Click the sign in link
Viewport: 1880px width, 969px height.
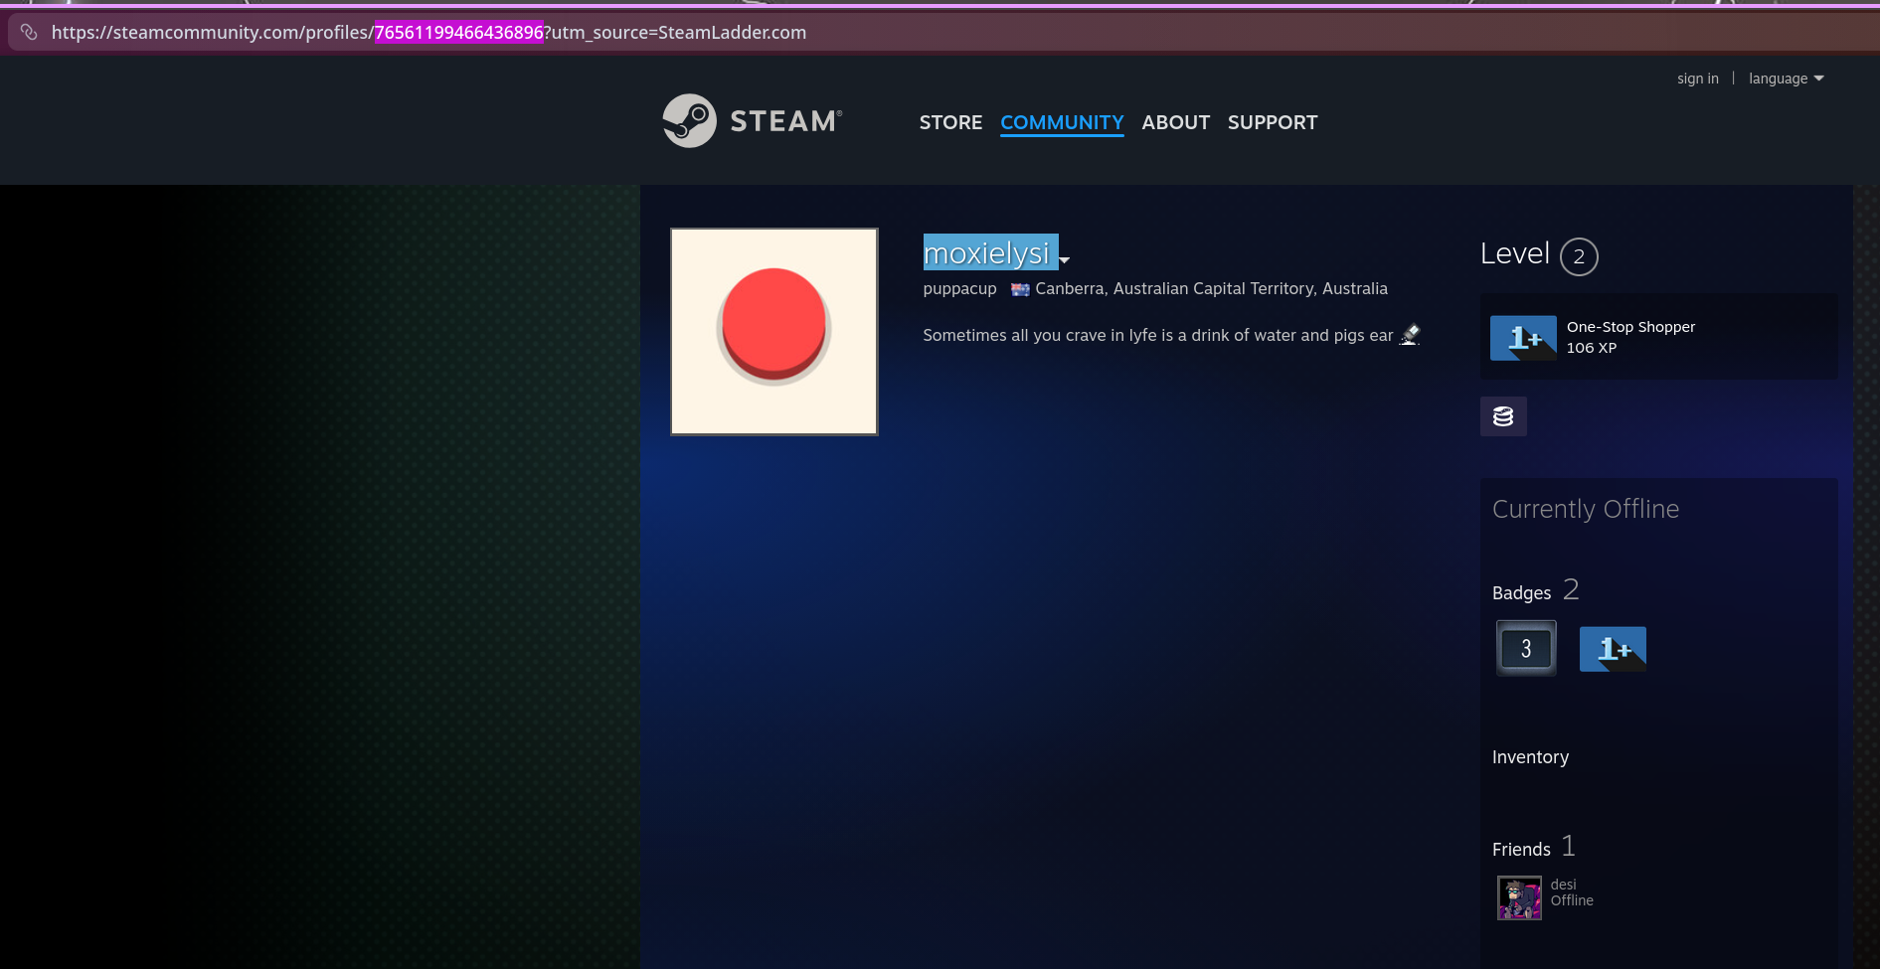(1697, 79)
